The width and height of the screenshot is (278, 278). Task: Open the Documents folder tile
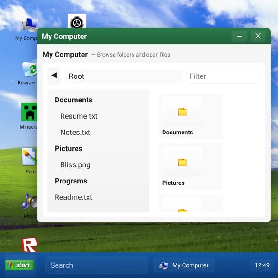(191, 116)
